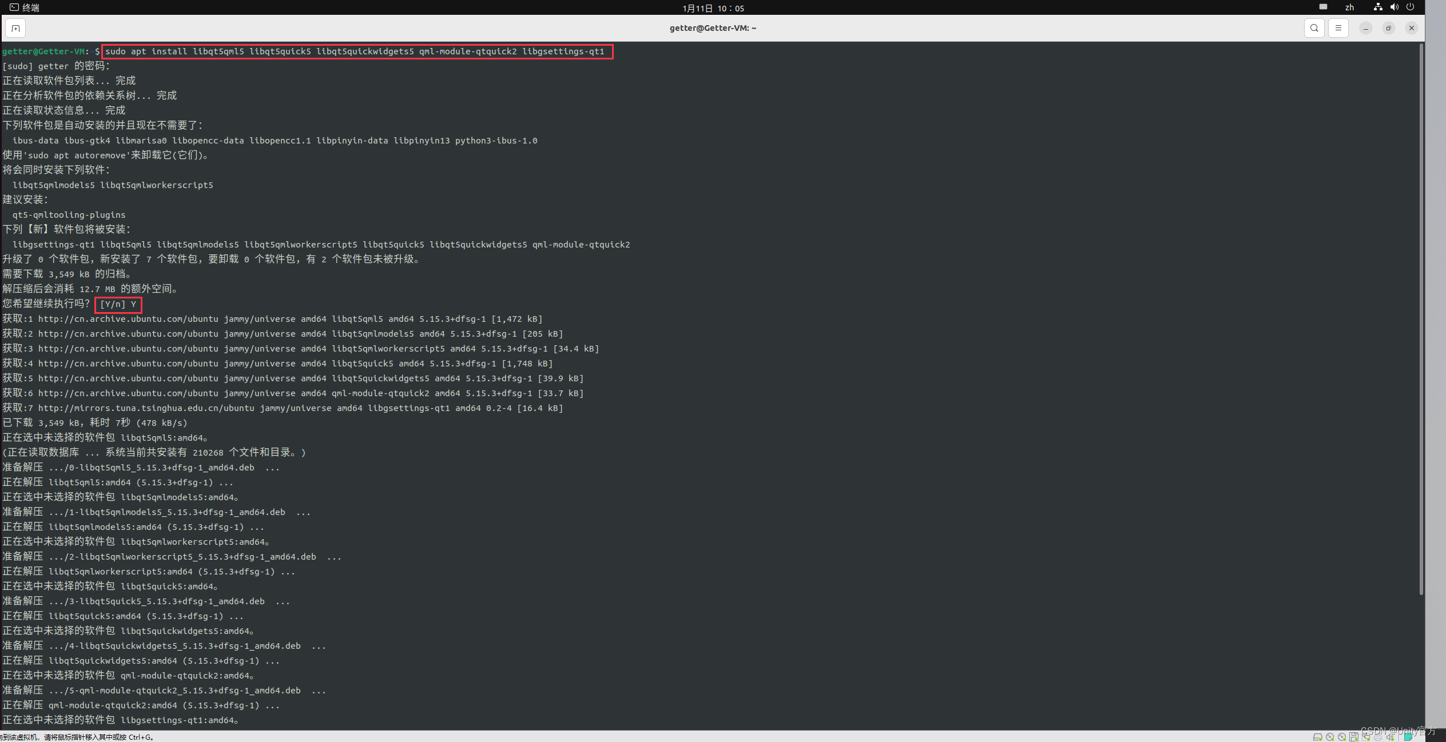Click the first VM CD/DVD drive icon
This screenshot has height=742, width=1446.
(x=1330, y=737)
